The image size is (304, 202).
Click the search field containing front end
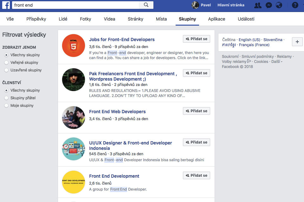75,5
